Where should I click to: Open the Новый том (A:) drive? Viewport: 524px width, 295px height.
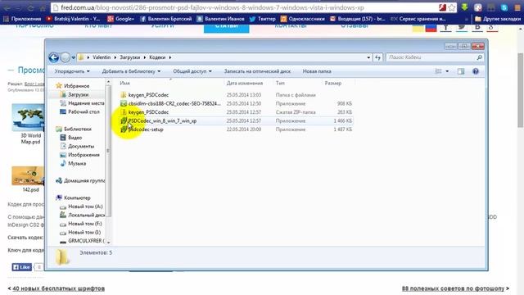click(x=85, y=206)
